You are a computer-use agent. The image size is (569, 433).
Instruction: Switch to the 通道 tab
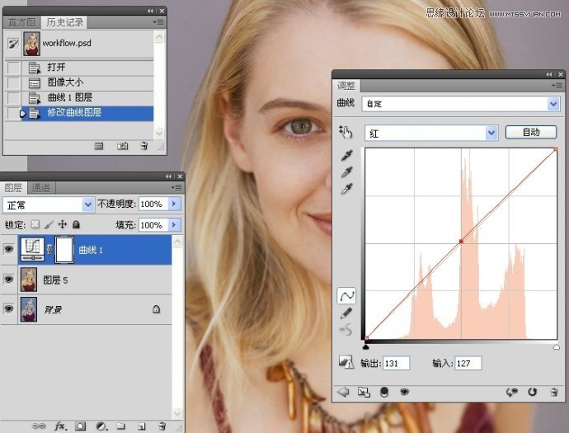pos(41,188)
